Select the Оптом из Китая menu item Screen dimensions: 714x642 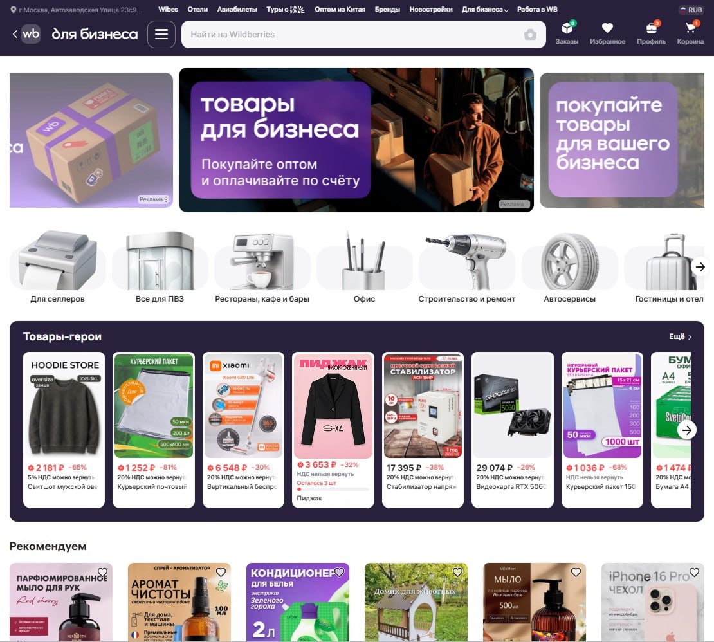[340, 10]
